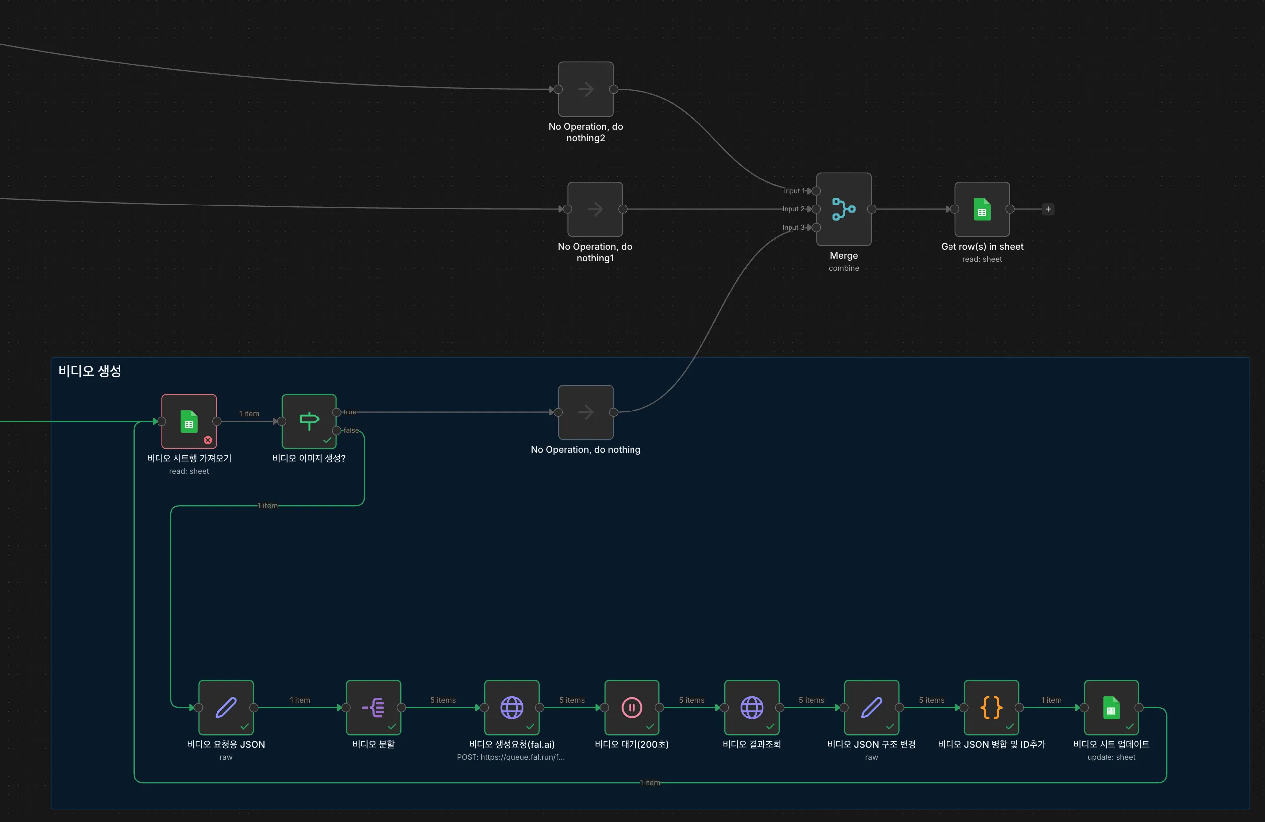
Task: Click the false output connector of If node
Action: (x=336, y=430)
